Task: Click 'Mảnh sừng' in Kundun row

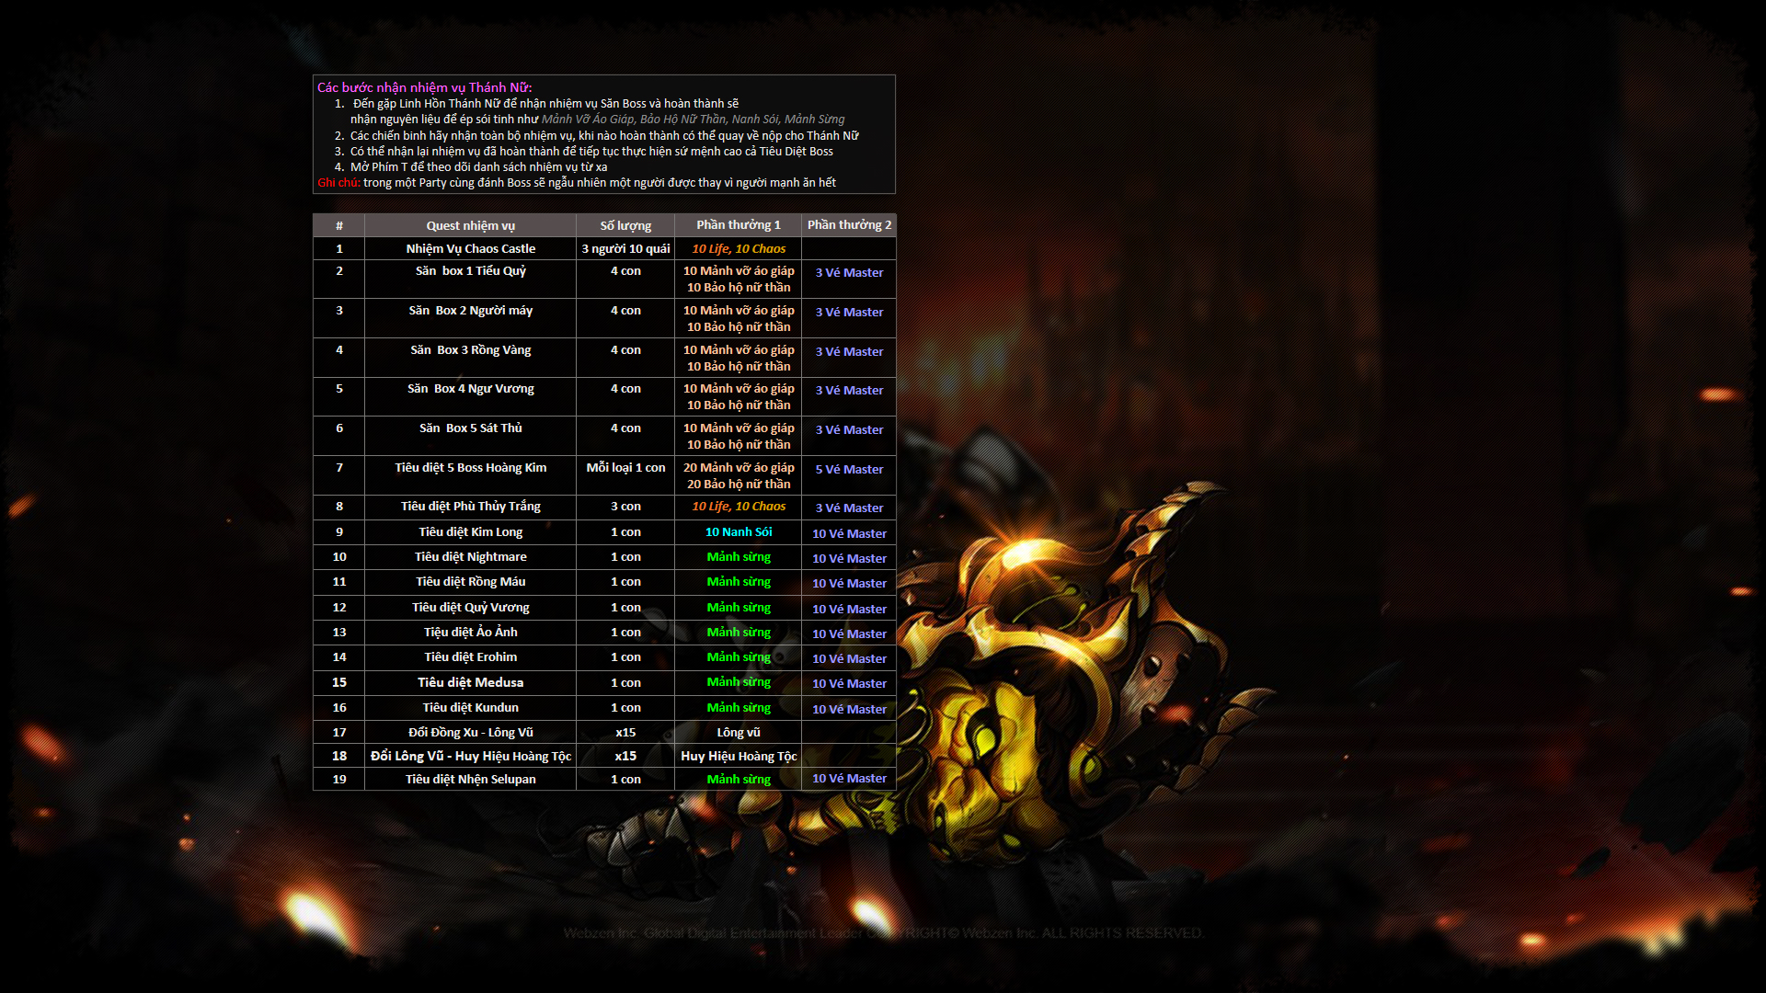Action: click(738, 708)
